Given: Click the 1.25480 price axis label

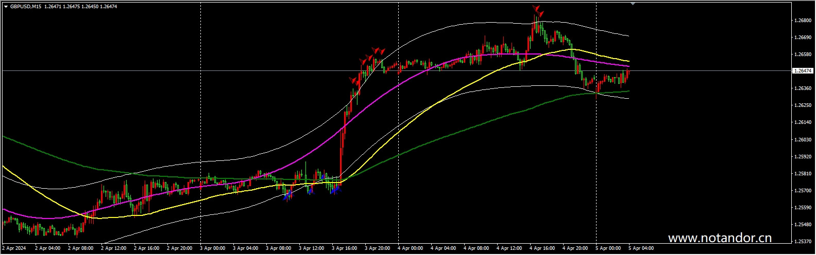Looking at the screenshot, I should (x=803, y=225).
